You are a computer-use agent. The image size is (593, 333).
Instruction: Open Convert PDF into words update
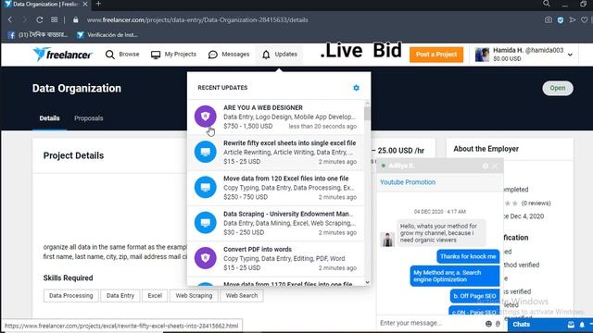pos(275,259)
